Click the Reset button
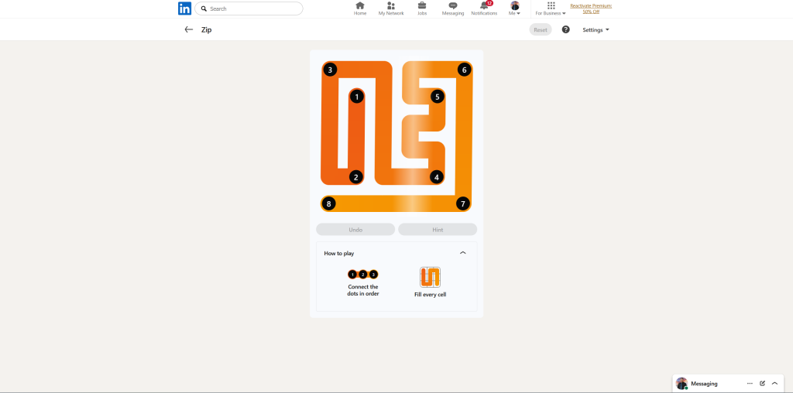 [x=541, y=29]
